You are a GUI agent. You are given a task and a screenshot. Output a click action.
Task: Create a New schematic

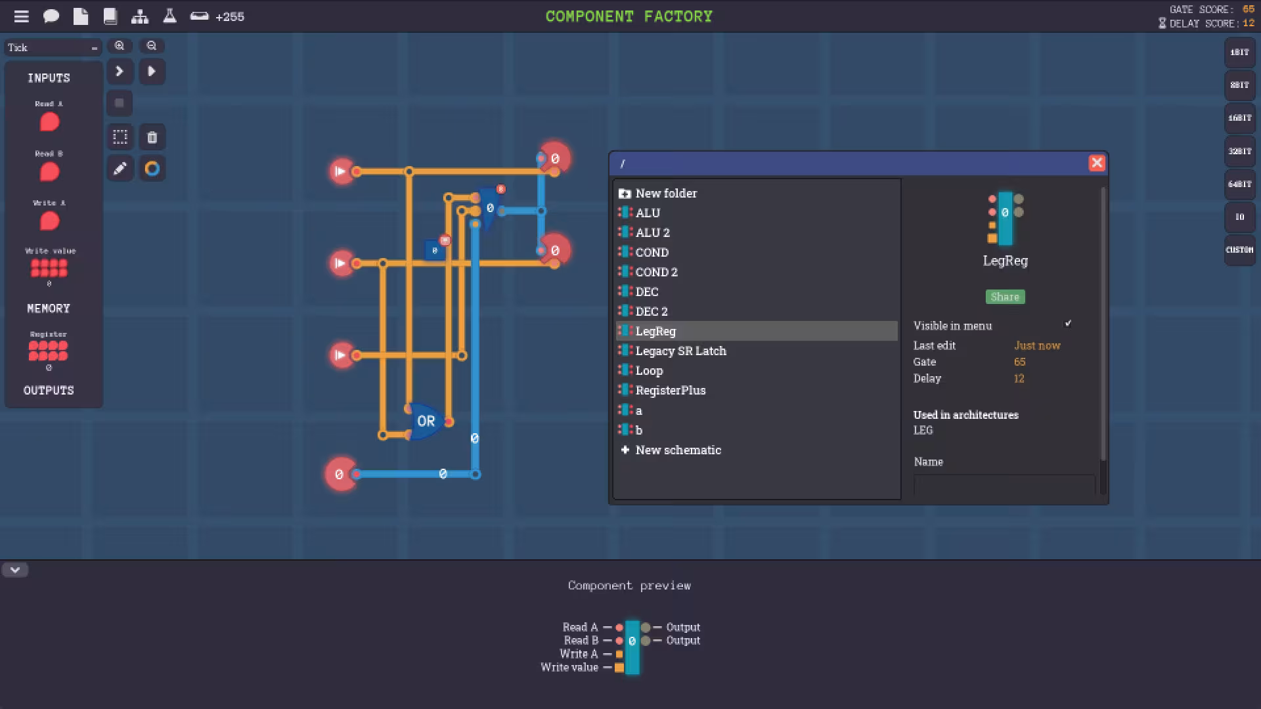[x=757, y=450]
